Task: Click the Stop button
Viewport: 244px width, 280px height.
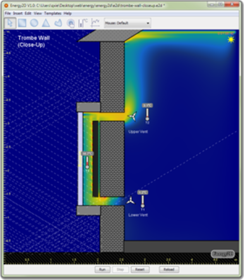Action: (x=120, y=270)
